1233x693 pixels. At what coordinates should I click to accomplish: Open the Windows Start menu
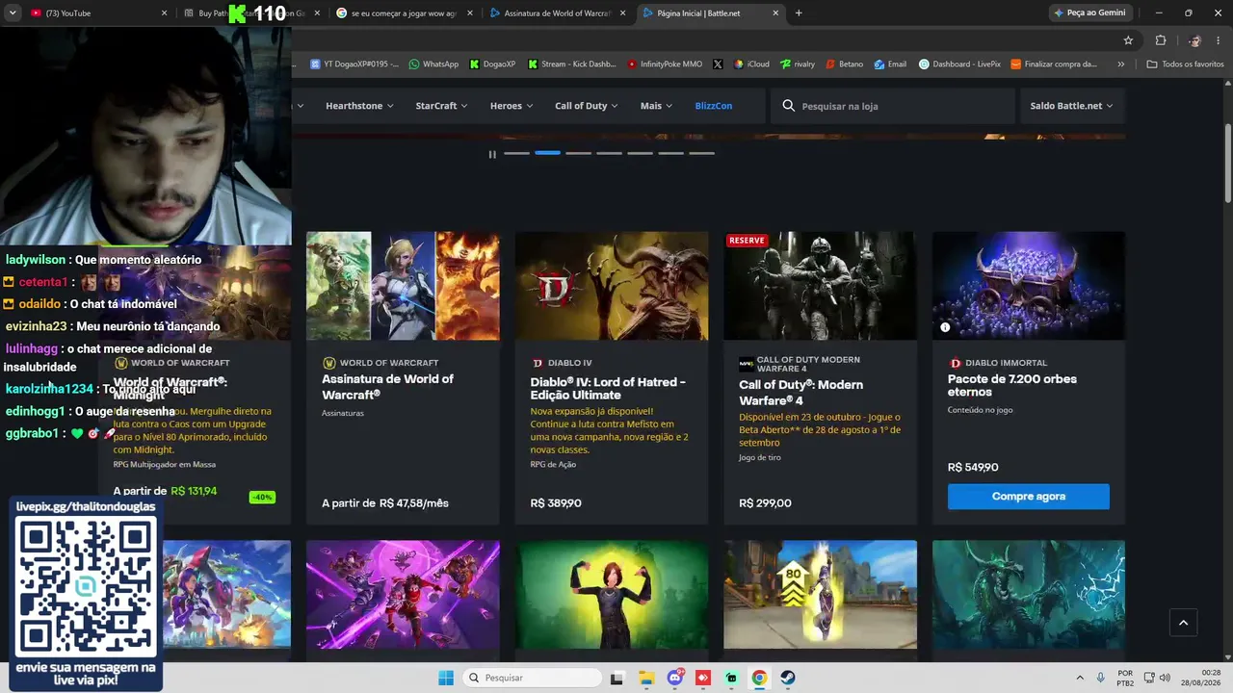click(446, 678)
